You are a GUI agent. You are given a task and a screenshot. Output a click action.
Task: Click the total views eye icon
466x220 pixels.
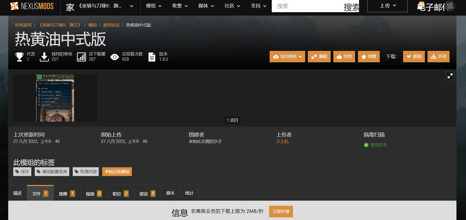tap(115, 57)
